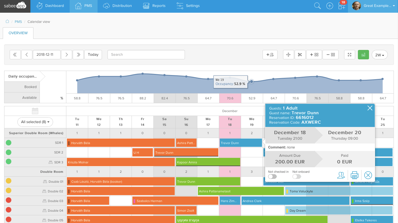398x223 pixels.
Task: Click the cancel reservation circle-X icon
Action: click(x=368, y=175)
